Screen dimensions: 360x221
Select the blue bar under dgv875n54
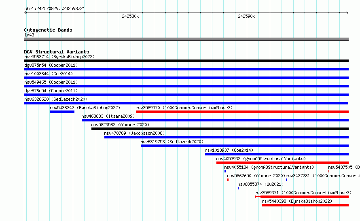186,69
